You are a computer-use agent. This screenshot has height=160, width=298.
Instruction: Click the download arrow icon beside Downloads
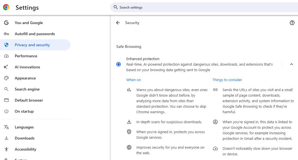[6, 138]
